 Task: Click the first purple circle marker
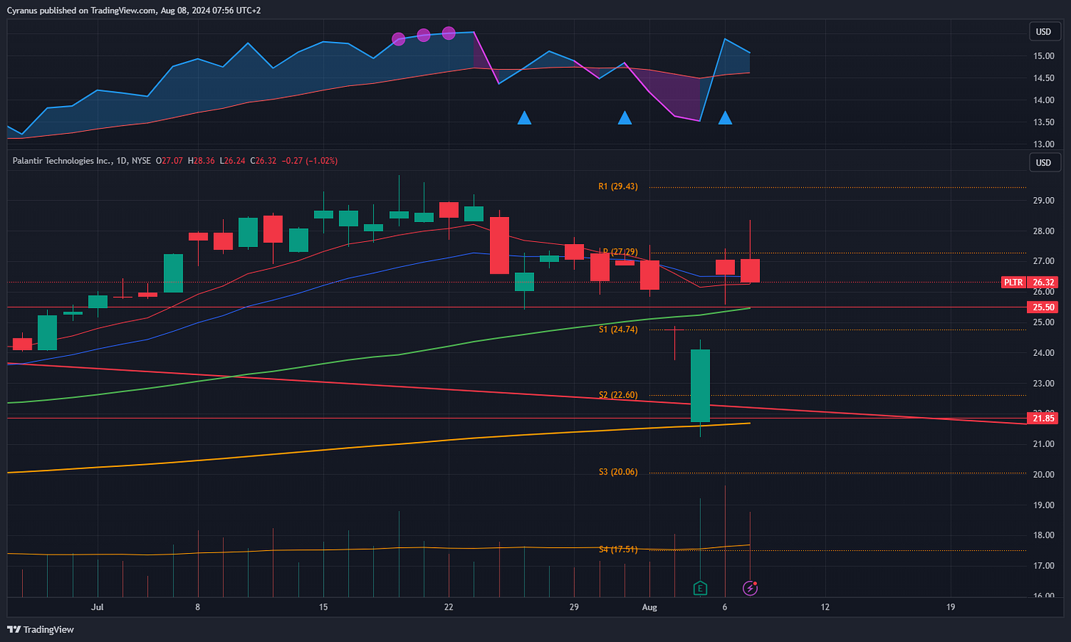[x=399, y=39]
